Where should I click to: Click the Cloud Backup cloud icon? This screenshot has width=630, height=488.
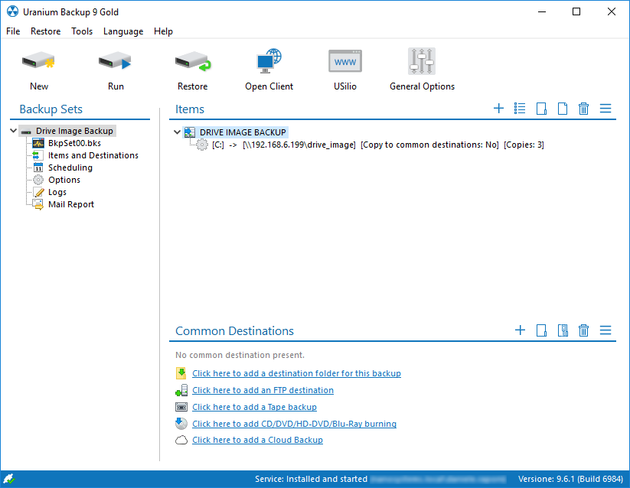[181, 441]
